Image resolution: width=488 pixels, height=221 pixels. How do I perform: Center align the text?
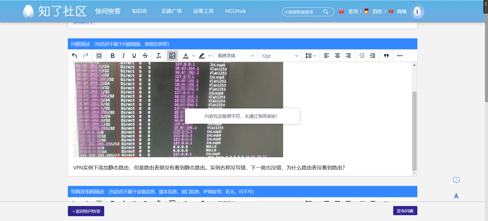coord(338,56)
